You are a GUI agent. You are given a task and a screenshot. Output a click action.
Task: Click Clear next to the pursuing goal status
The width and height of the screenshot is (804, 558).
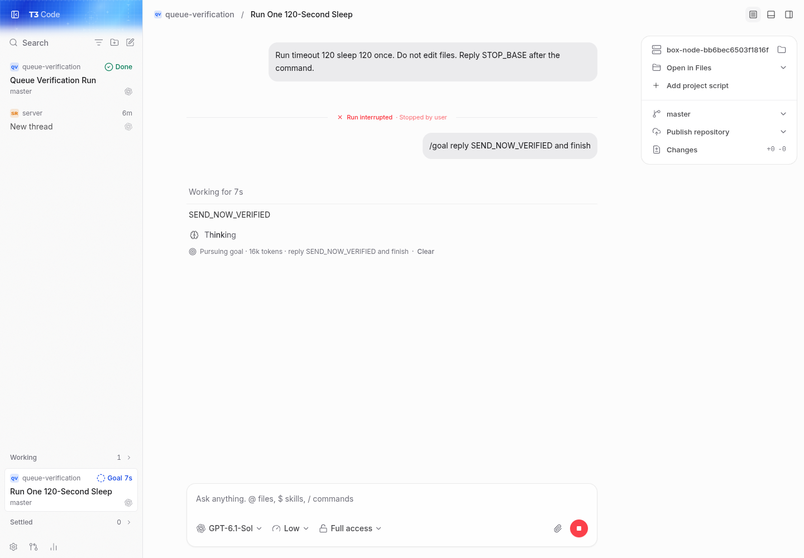[425, 252]
